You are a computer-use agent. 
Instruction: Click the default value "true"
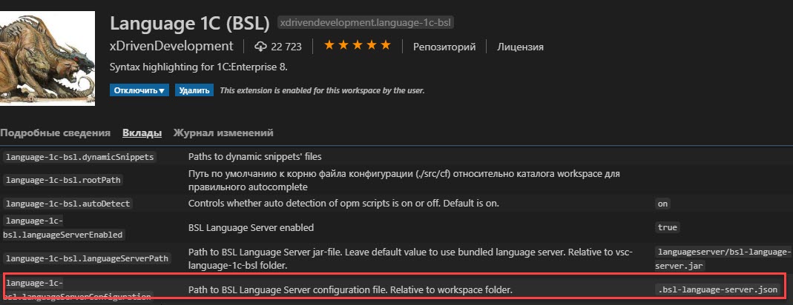tap(667, 228)
